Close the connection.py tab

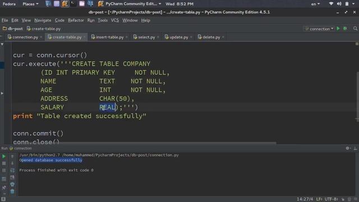click(x=41, y=37)
